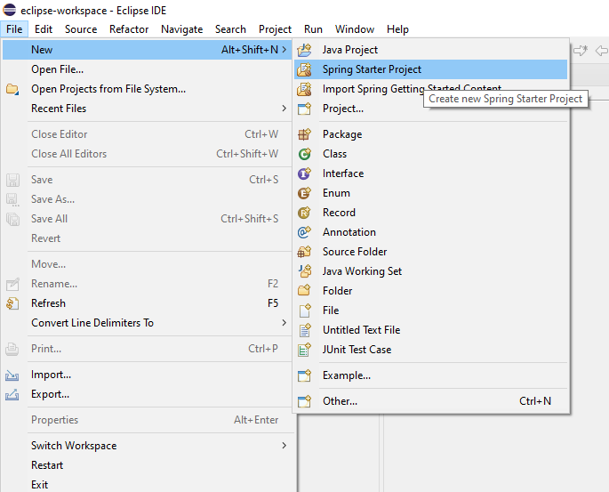Expand the Switch Workspace submenu arrow
Image resolution: width=609 pixels, height=492 pixels.
tap(284, 446)
